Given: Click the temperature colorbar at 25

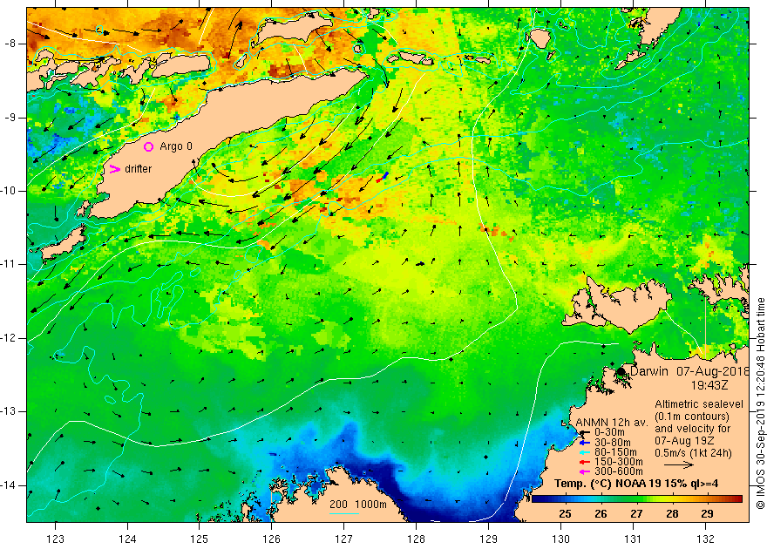Looking at the screenshot, I should [x=565, y=498].
